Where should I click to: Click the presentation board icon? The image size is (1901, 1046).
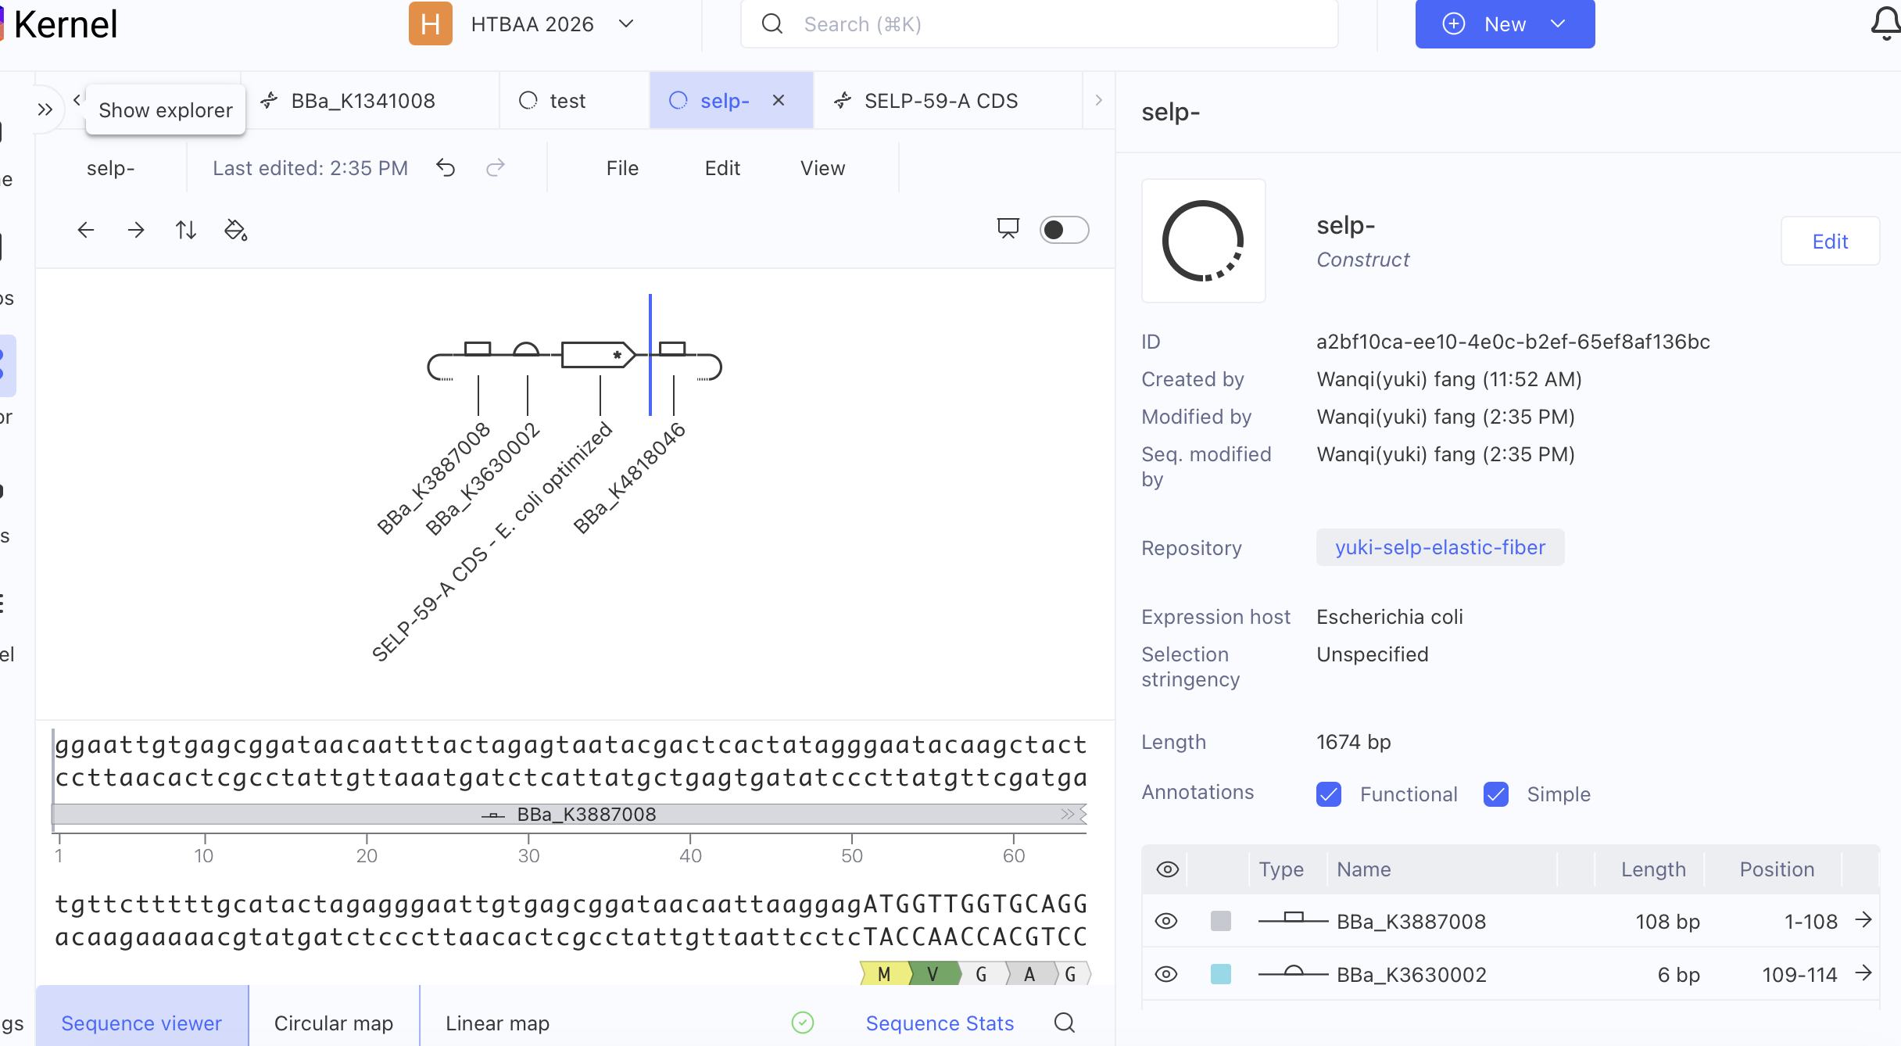[x=1008, y=228]
